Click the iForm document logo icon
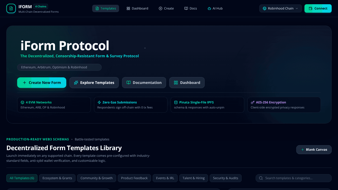 pyautogui.click(x=11, y=8)
